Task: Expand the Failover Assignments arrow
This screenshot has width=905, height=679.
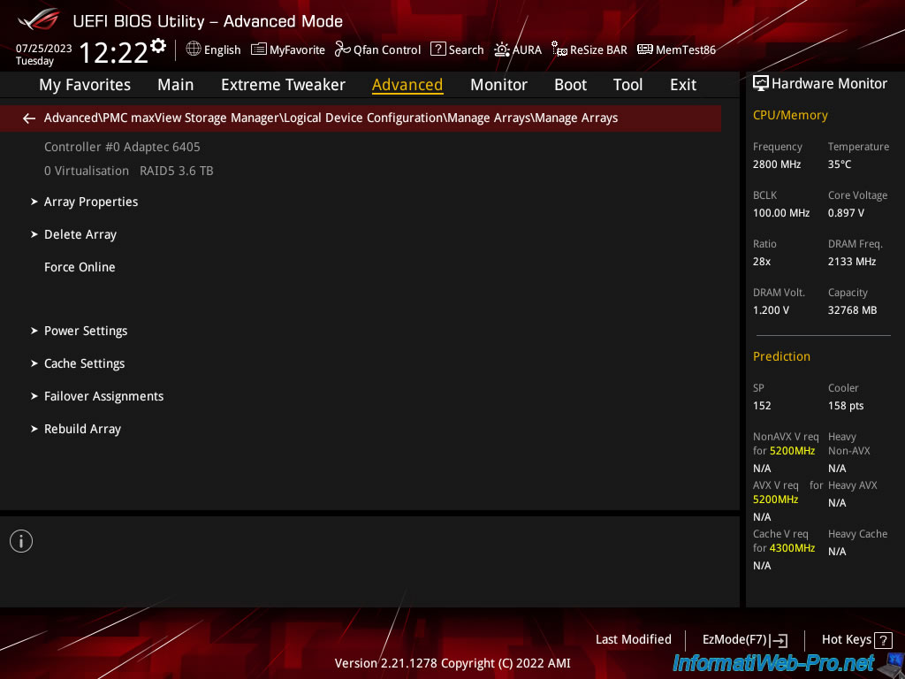Action: click(34, 396)
